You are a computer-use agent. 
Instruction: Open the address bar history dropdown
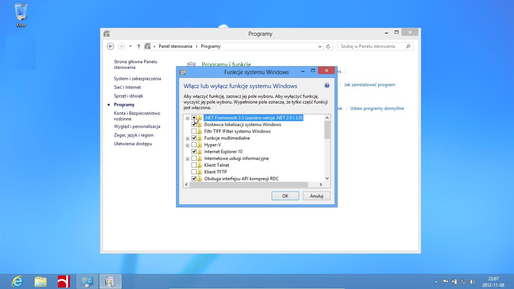(320, 46)
